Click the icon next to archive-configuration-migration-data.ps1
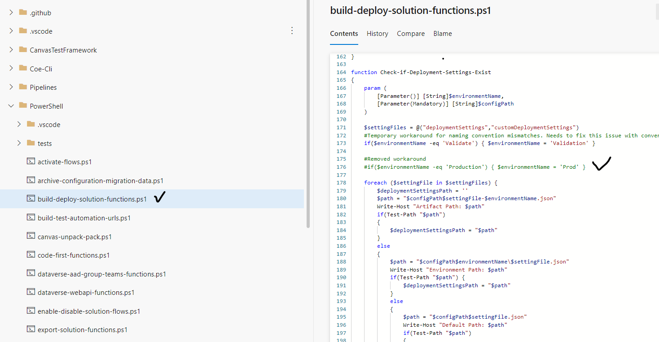Viewport: 659px width, 342px height. (31, 180)
